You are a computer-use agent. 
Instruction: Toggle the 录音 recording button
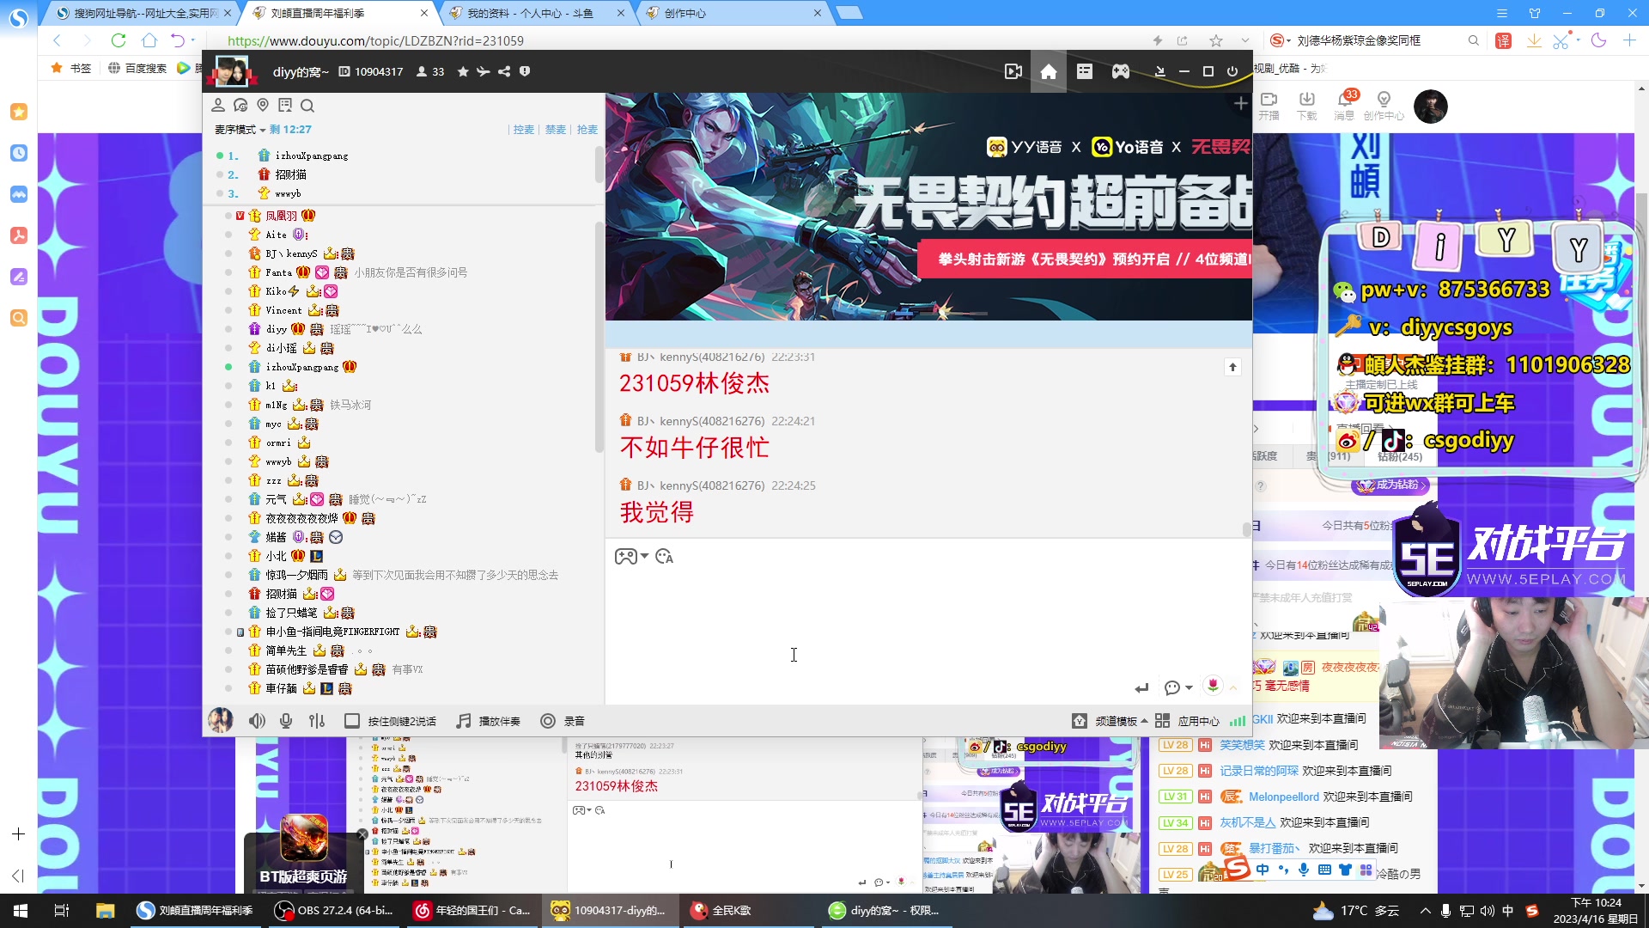coord(563,721)
